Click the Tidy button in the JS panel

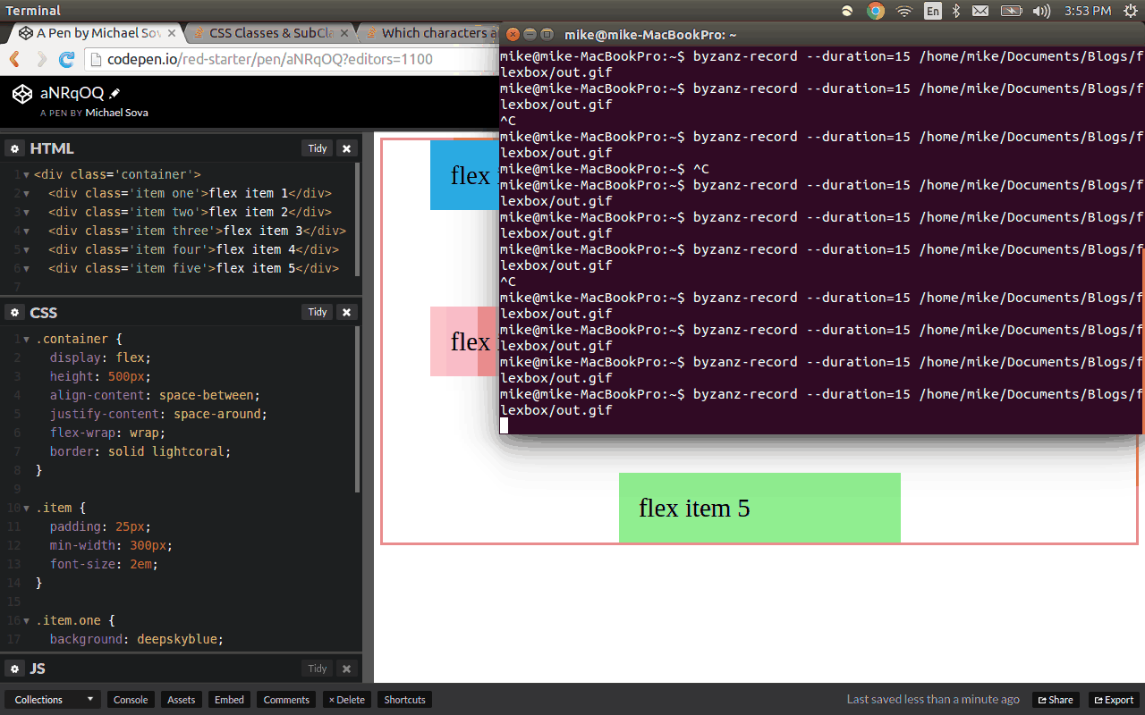(x=318, y=669)
